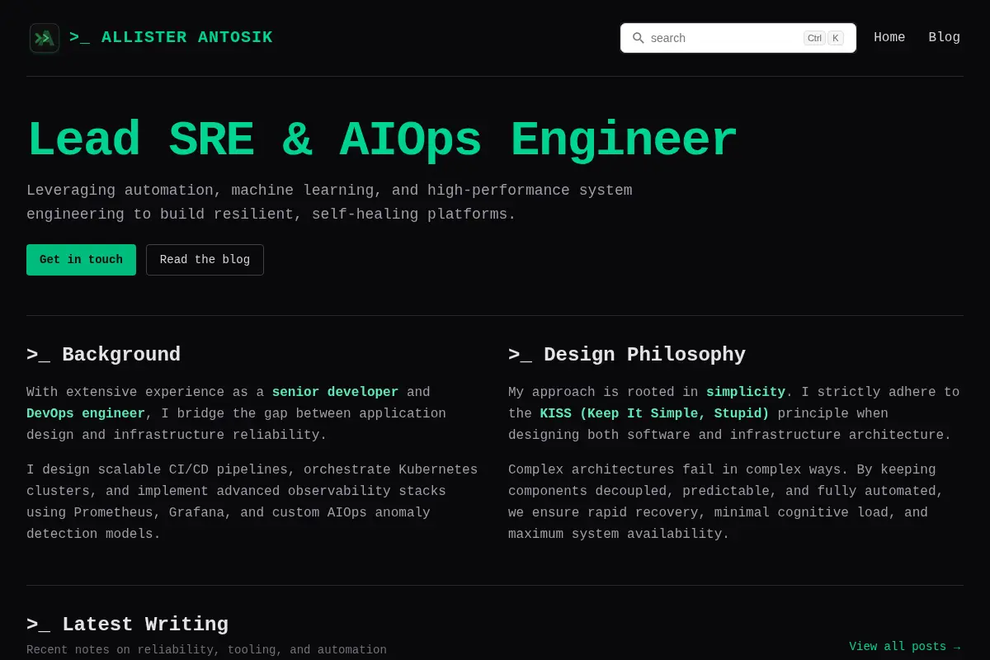Click the 'Complex architectures fail in complex ways' paragraph
The width and height of the screenshot is (990, 660).
tap(726, 502)
